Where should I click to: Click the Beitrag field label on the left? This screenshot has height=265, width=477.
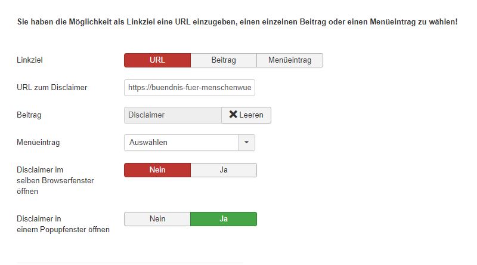pos(29,115)
